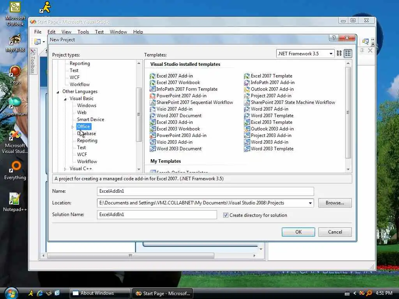Open the Tools menu
Screen dimensions: 399x299
83,32
